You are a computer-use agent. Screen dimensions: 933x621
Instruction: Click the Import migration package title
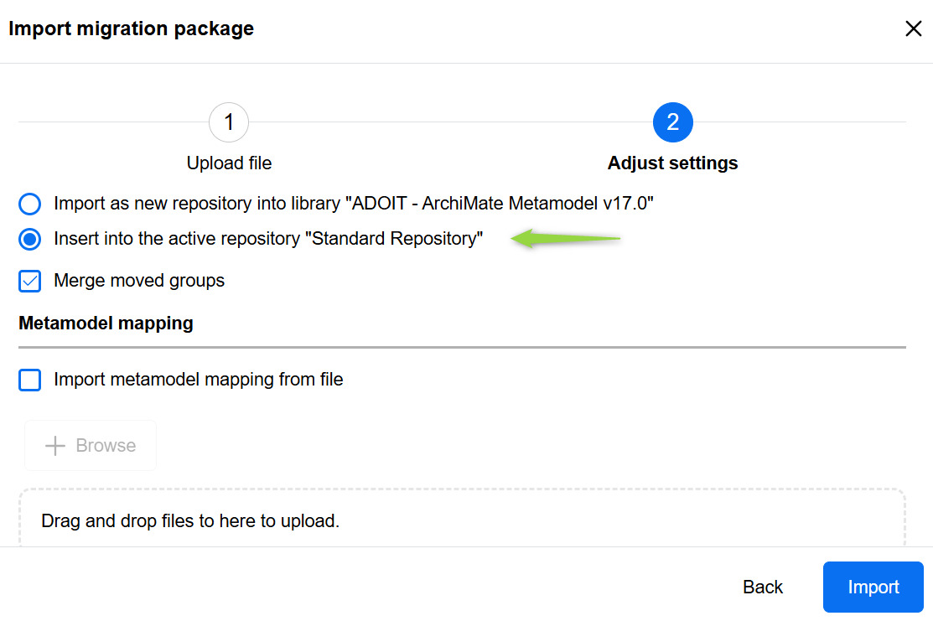(131, 29)
